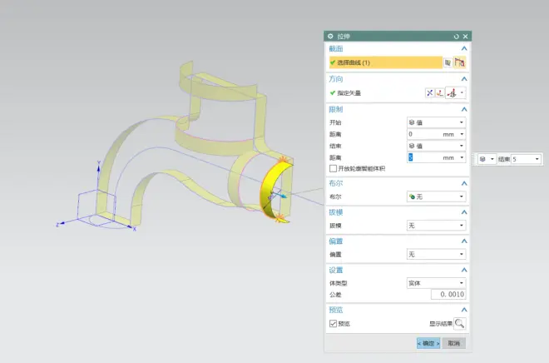Open the 开始 limit type dropdown
This screenshot has height=363, width=549.
(436, 122)
